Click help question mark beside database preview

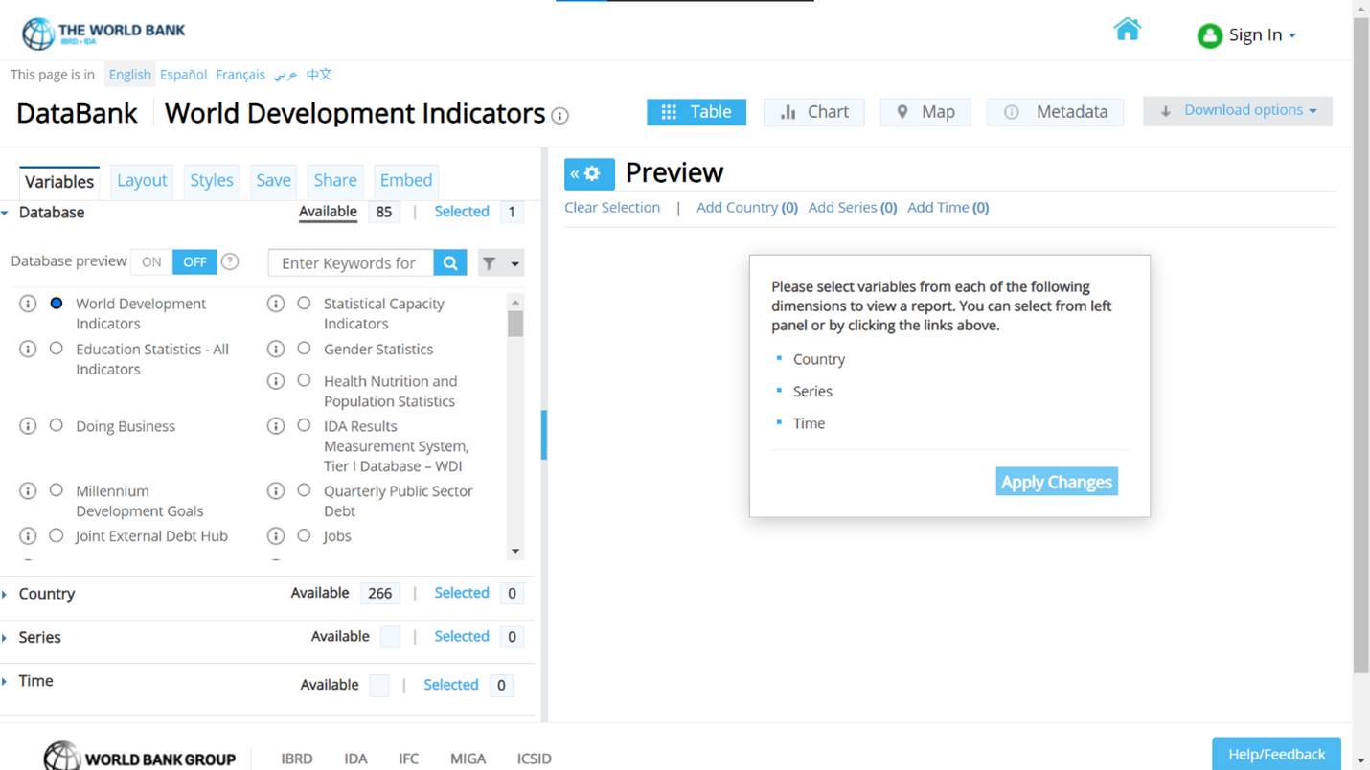(x=230, y=261)
